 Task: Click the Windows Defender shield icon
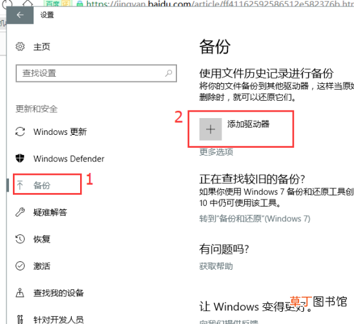click(20, 158)
